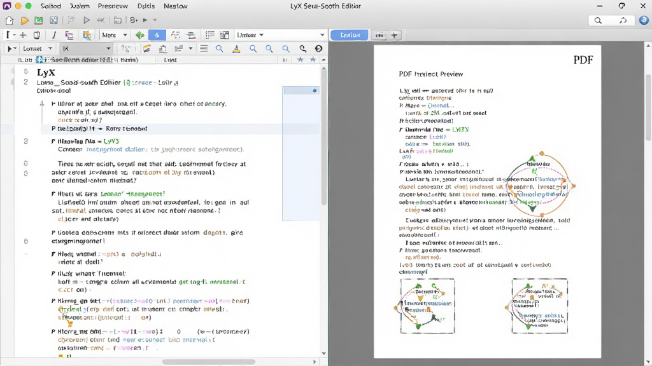Click the list lines icon beside table icon
This screenshot has height=366, width=652.
(x=210, y=36)
